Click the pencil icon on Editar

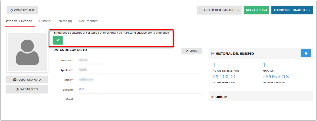[187, 51]
